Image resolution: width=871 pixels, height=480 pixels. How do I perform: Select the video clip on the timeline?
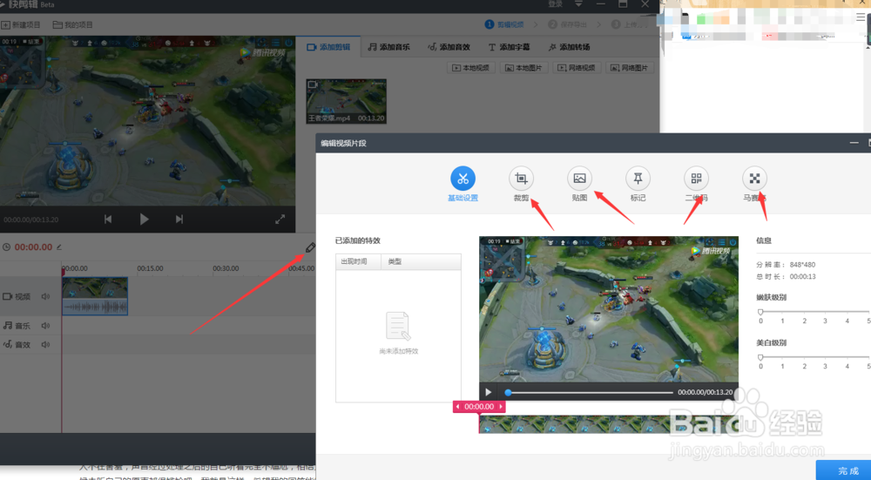click(95, 297)
